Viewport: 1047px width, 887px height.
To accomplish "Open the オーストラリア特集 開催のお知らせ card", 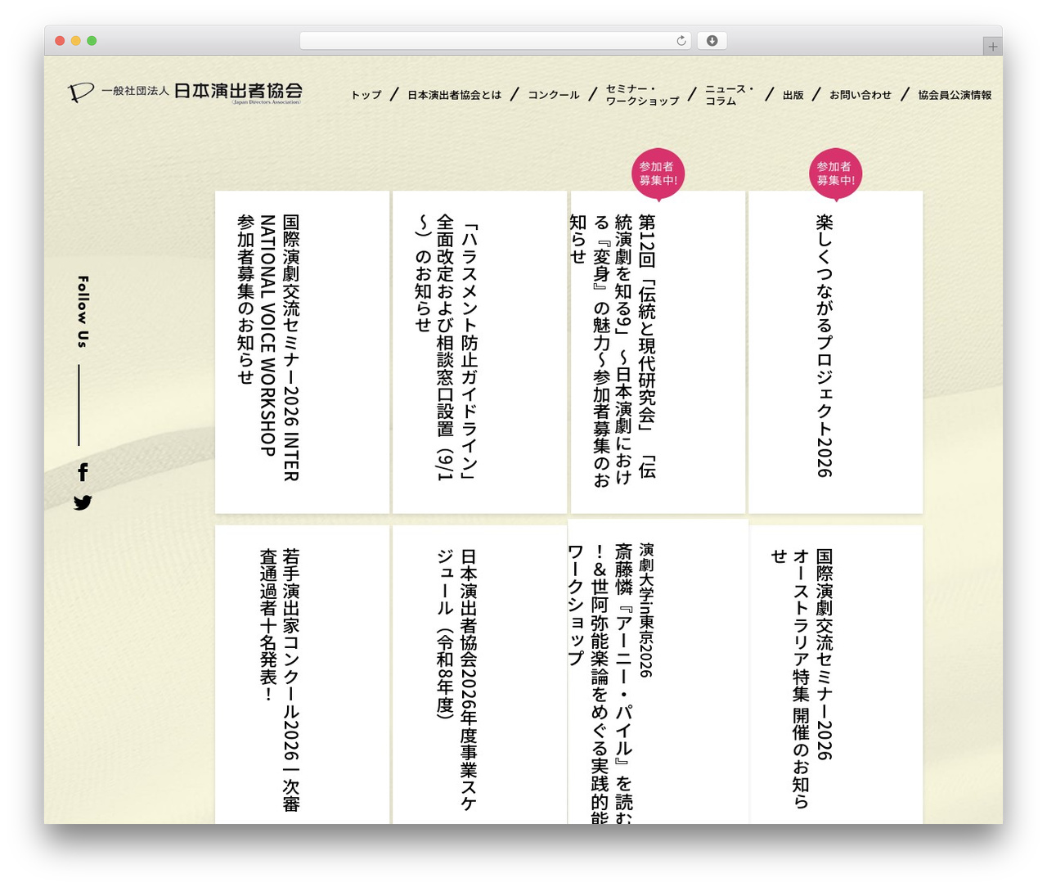I will pos(835,674).
